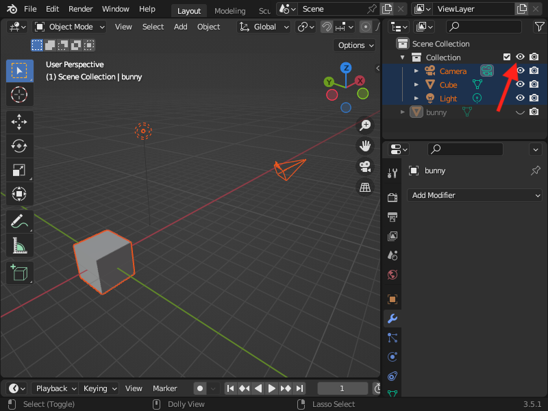The width and height of the screenshot is (548, 411).
Task: Open the Options dropdown in viewport
Action: tap(355, 45)
